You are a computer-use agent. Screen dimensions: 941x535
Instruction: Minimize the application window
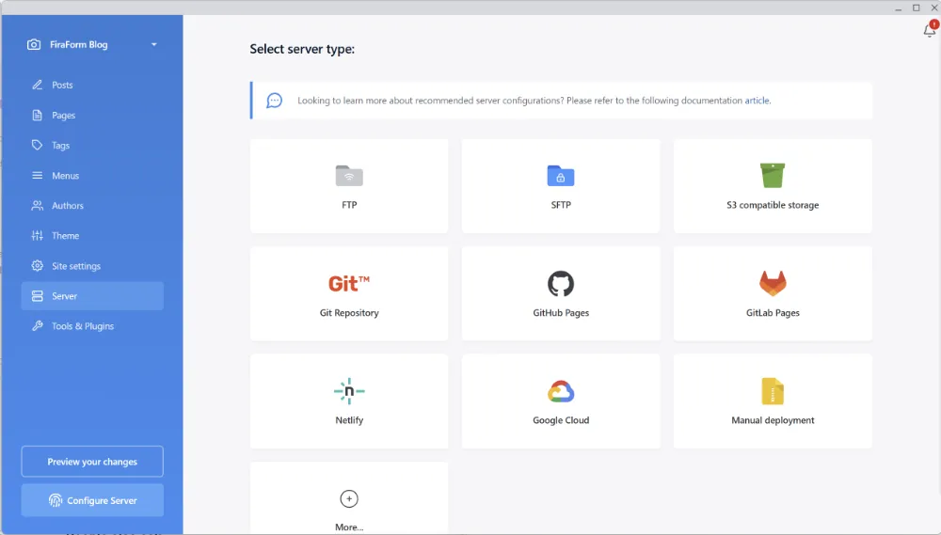(898, 8)
